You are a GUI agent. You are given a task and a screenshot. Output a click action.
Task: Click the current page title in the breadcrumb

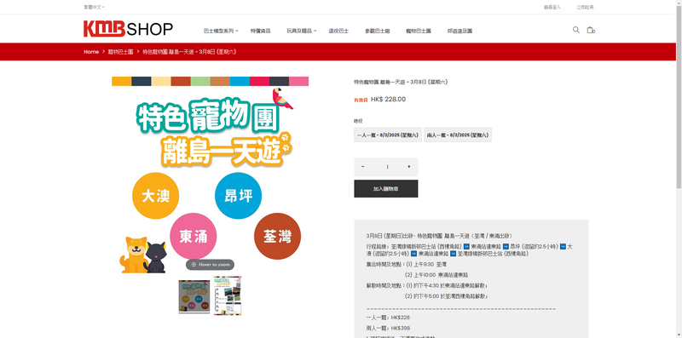pyautogui.click(x=189, y=52)
